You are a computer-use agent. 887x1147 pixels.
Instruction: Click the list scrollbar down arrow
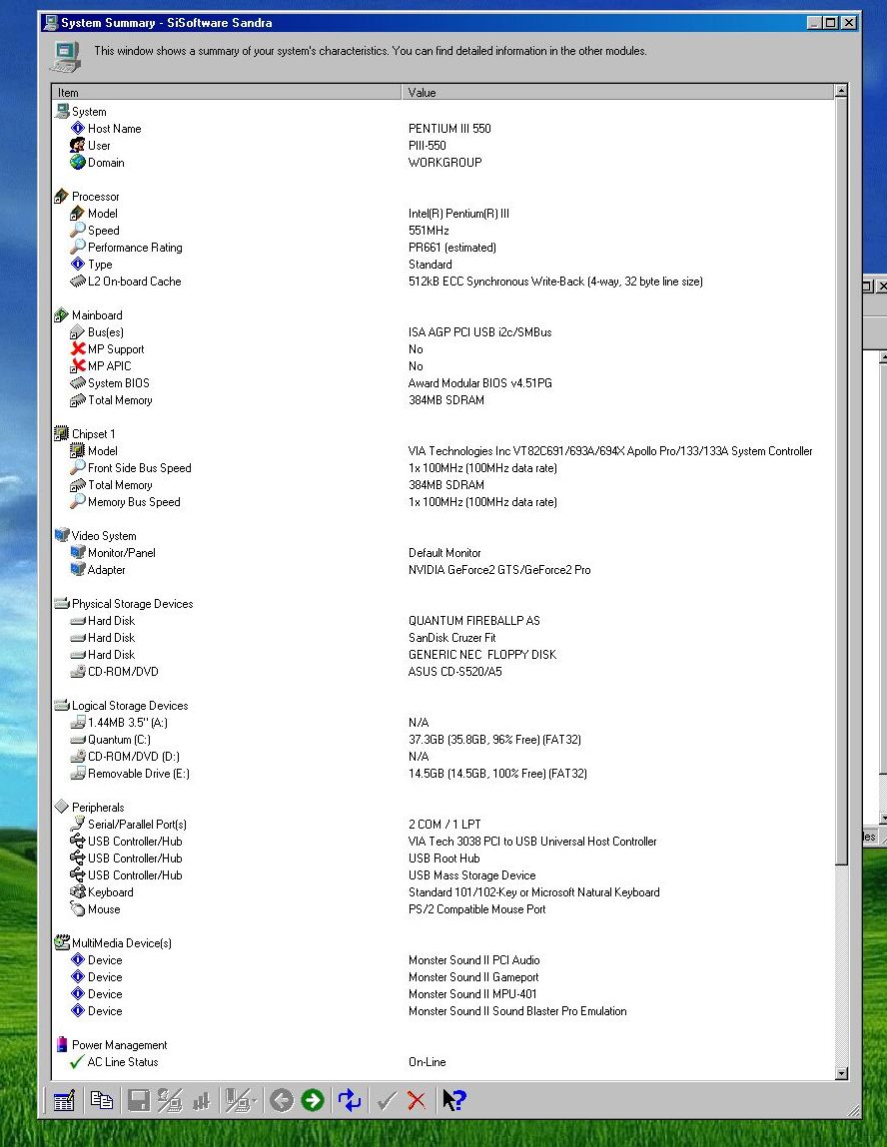841,1073
